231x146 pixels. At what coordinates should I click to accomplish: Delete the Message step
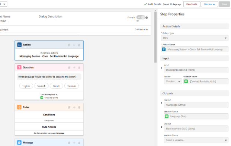[79, 143]
